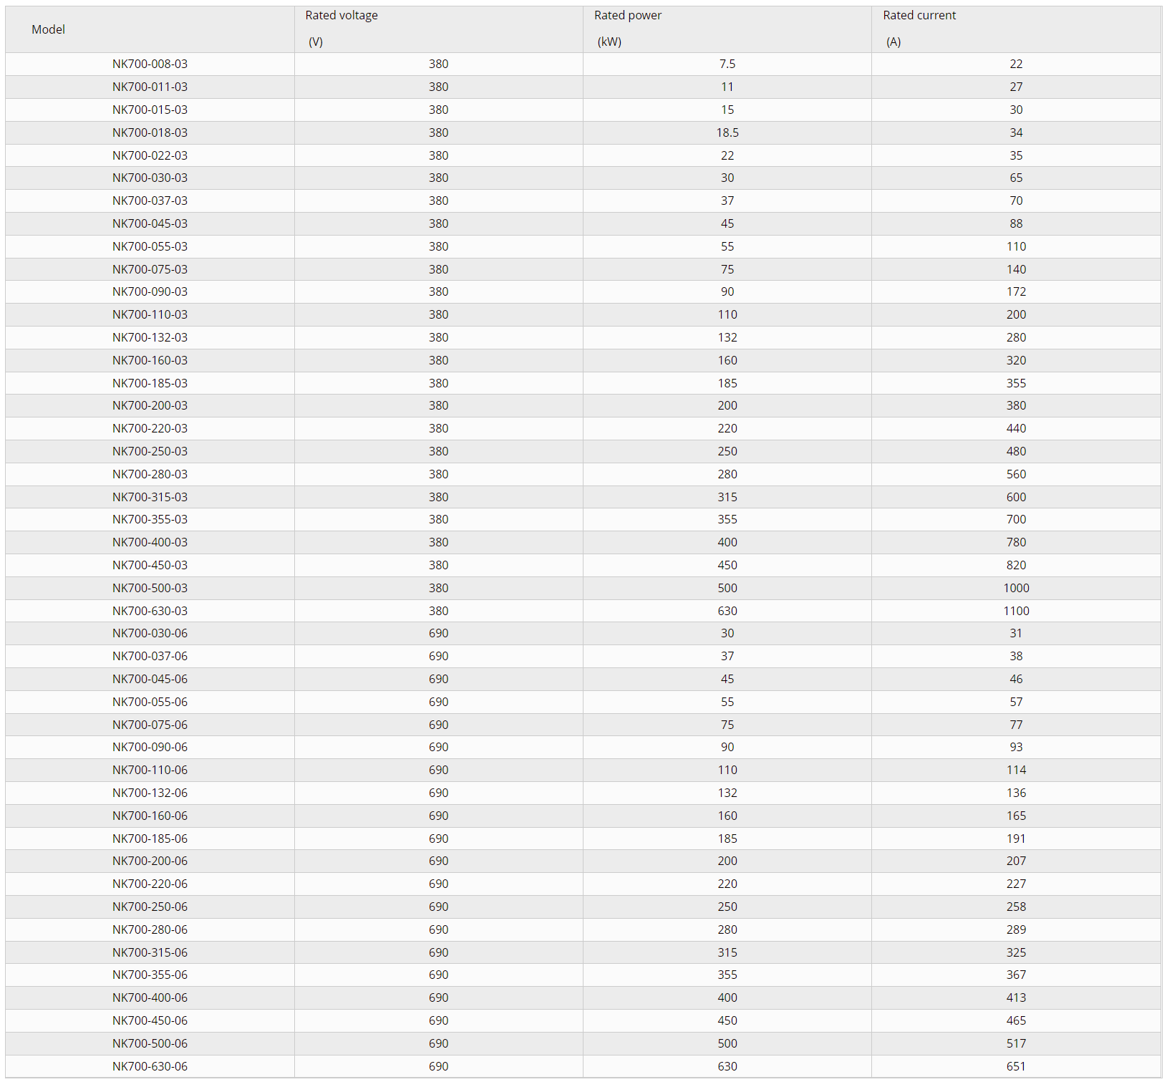1167x1087 pixels.
Task: Click model NK700-355-03
Action: tap(150, 519)
